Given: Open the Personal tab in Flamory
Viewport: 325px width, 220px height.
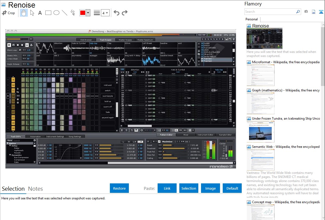Looking at the screenshot, I should tap(251, 19).
